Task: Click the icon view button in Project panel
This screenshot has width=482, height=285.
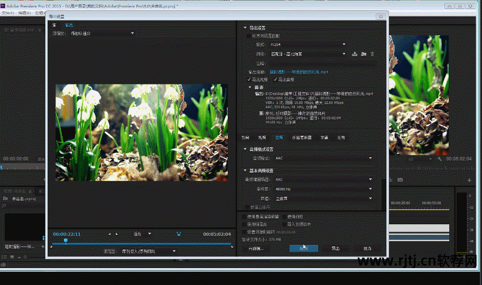Action: (x=12, y=257)
